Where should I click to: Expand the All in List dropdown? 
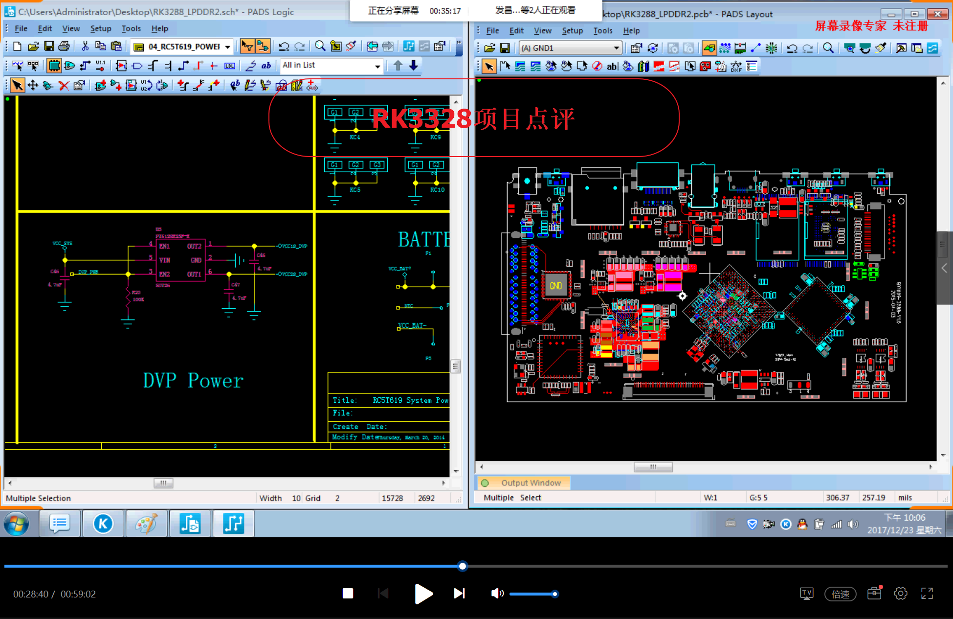coord(377,66)
